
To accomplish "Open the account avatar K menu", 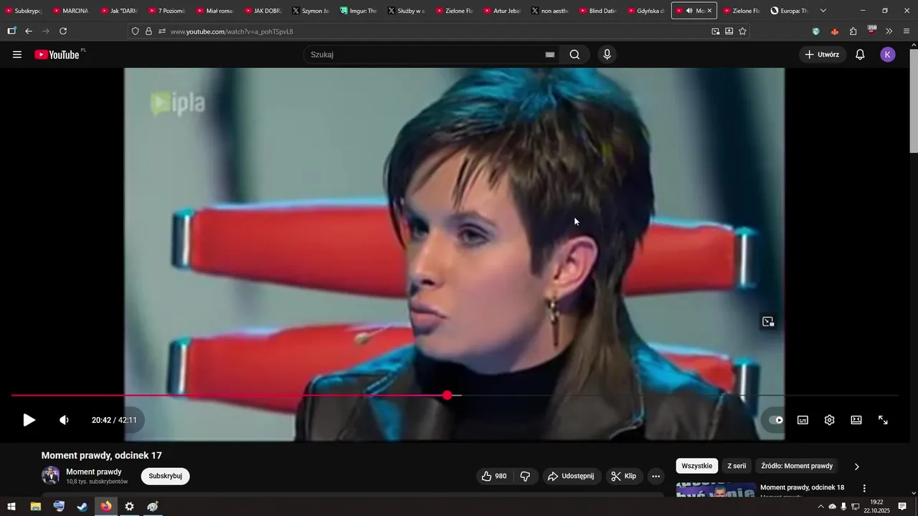I will pos(888,54).
